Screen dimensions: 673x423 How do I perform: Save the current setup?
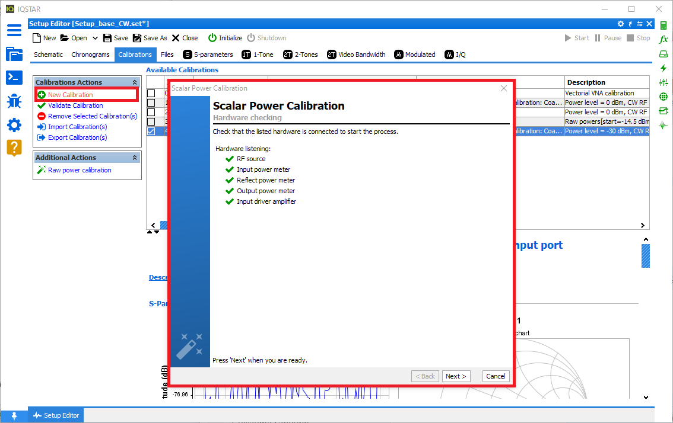point(116,38)
